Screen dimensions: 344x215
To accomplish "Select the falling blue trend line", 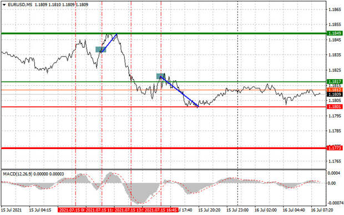I will tap(179, 91).
